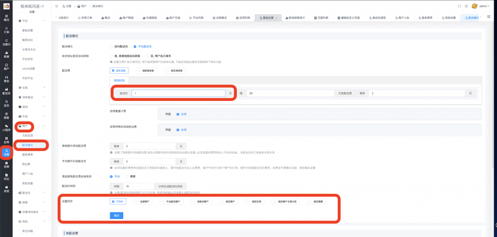Image resolution: width=497 pixels, height=237 pixels.
Task: Open the 店员 staff icon in the left rail
Action: 6,103
